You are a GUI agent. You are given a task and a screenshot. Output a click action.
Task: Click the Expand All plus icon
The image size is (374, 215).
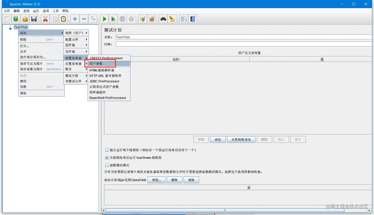point(75,19)
